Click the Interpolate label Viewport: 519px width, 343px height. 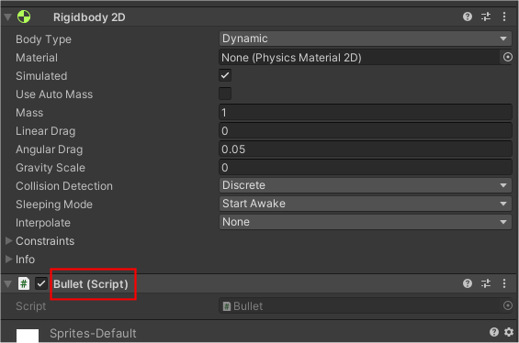click(43, 223)
